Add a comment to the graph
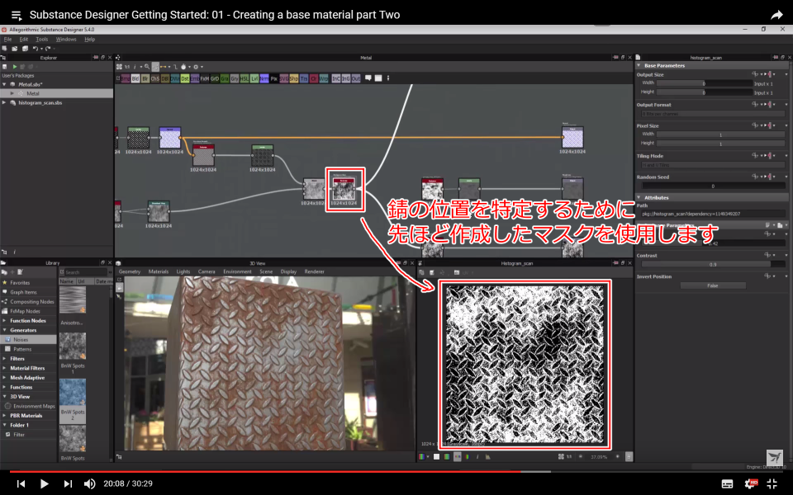This screenshot has width=793, height=495. tap(368, 78)
